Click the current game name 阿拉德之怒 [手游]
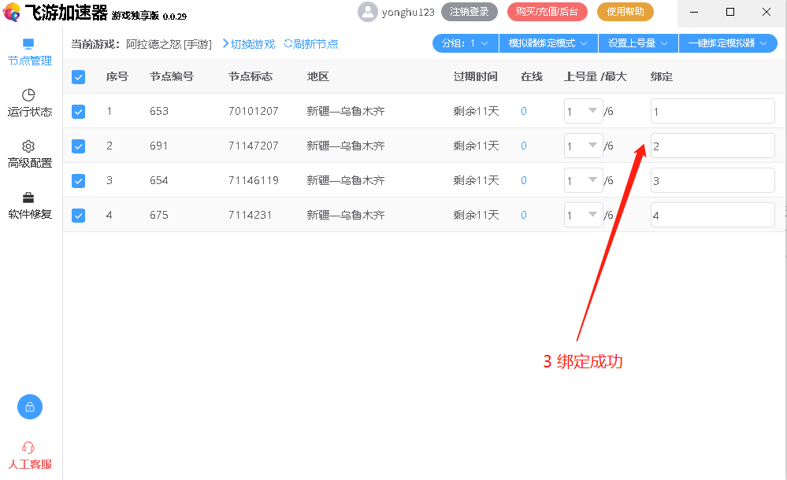The height and width of the screenshot is (480, 787). pyautogui.click(x=169, y=44)
